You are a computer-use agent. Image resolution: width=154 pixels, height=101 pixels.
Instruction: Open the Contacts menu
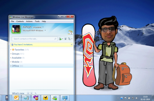point(20,21)
